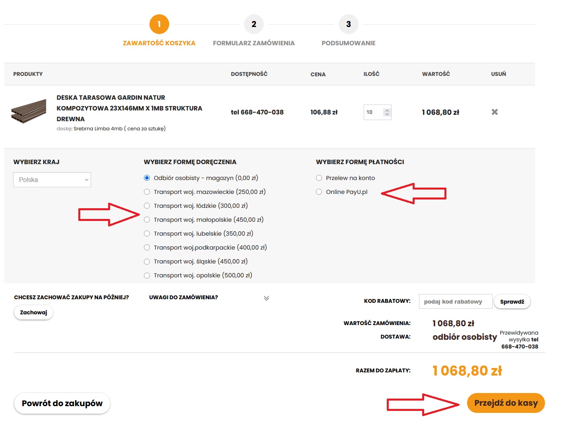Select Transport woj. małopolskie radio button
576x428 pixels.
(147, 220)
